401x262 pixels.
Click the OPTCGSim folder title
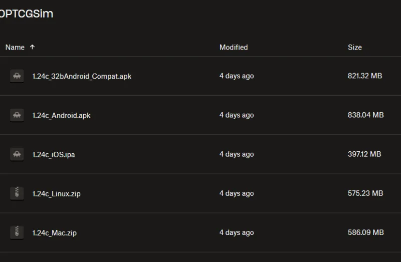tap(27, 14)
